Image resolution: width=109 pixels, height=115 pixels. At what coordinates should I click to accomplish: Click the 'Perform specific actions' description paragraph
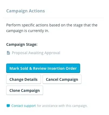52,28
